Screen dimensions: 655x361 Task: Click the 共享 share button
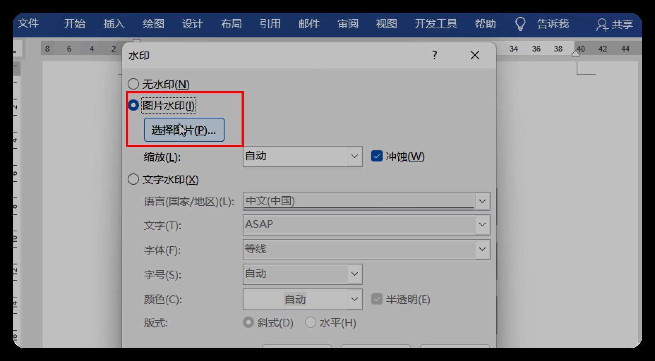pos(615,24)
